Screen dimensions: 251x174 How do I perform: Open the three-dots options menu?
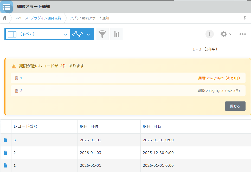click(x=242, y=34)
